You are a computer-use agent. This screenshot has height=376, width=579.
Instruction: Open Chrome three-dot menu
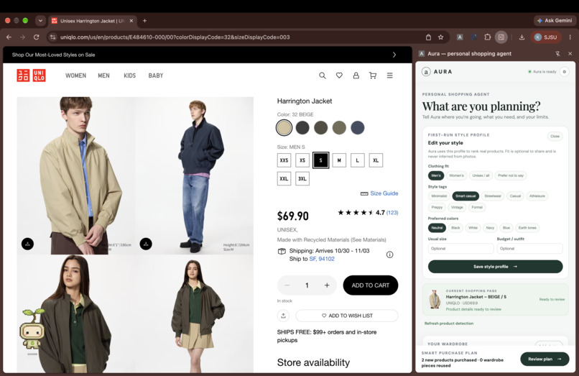pos(570,37)
